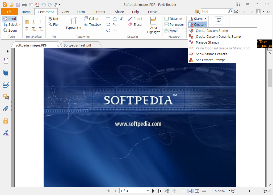Screen dimensions: 273x195
Task: Select Set Favorite Stamps entry
Action: [222, 60]
